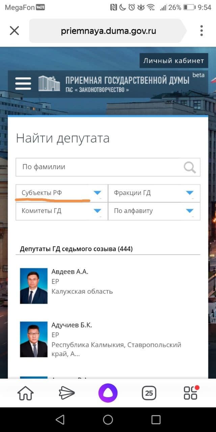Go to browser home page icon

click(x=26, y=393)
